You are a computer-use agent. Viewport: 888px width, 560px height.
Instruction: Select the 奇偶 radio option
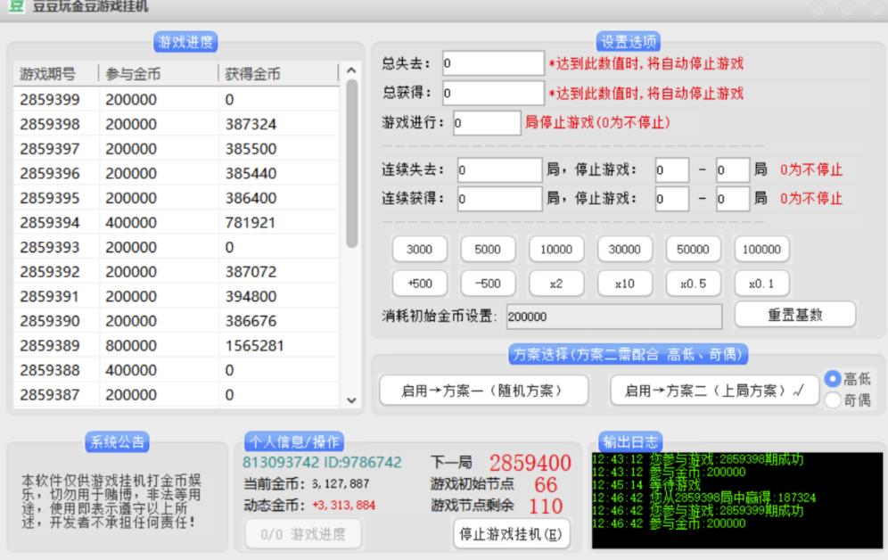834,401
